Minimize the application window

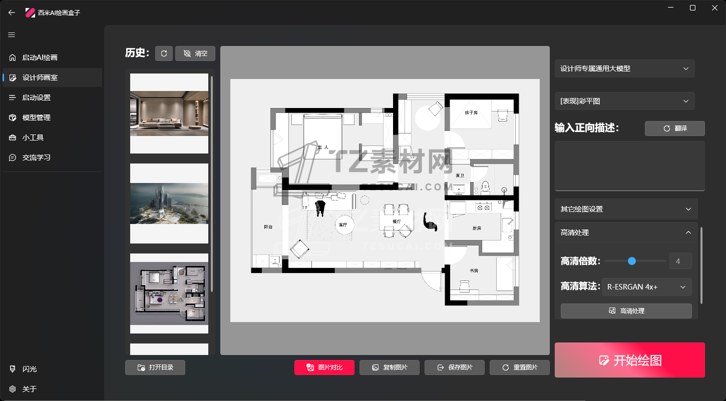point(670,8)
